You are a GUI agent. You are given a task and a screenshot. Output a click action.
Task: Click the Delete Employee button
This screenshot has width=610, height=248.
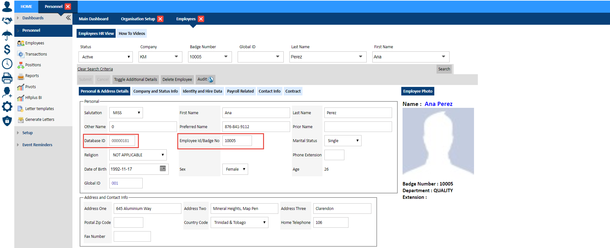(x=177, y=79)
